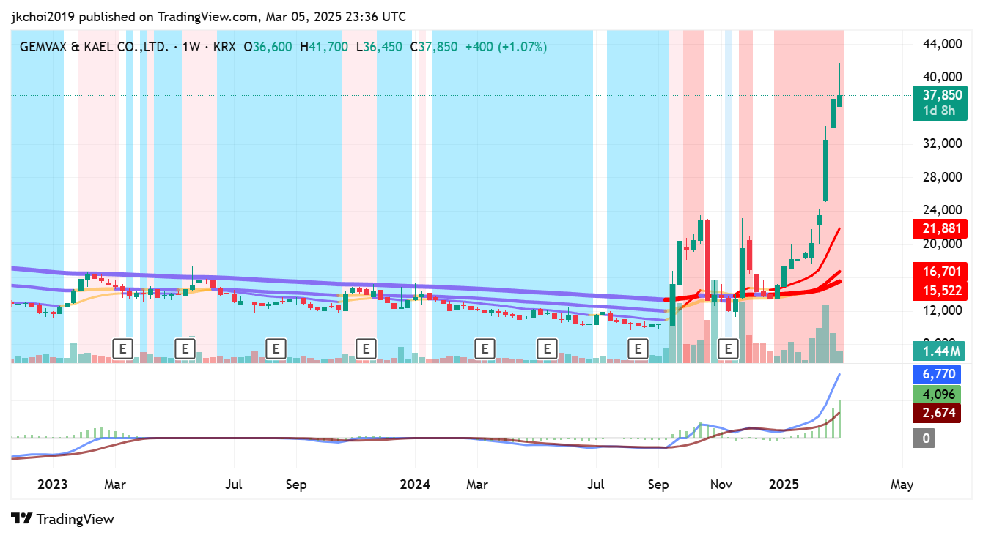Click the TradingView logo at bottom left
983x538 pixels.
coord(63,519)
